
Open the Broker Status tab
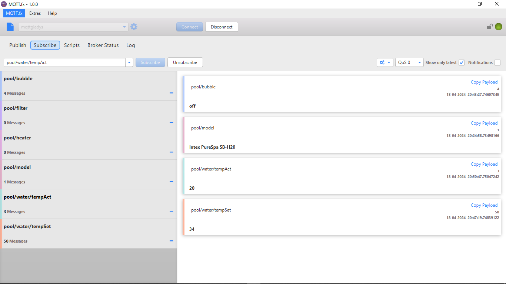103,45
